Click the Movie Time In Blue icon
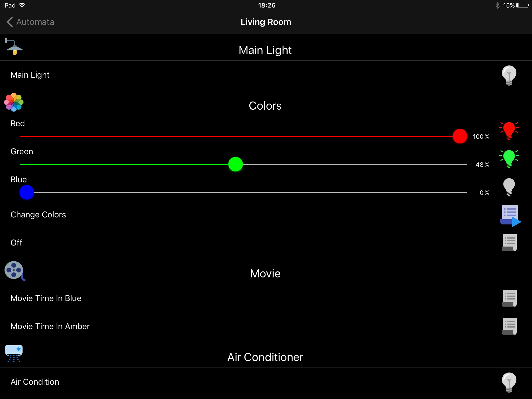The height and width of the screenshot is (399, 532). coord(509,298)
